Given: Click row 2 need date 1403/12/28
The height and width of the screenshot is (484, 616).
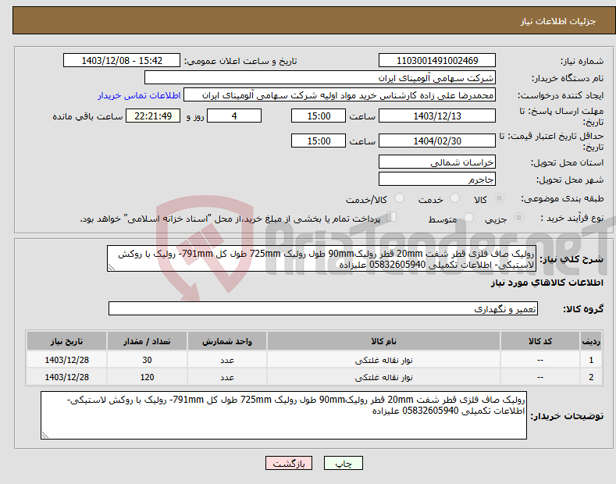Looking at the screenshot, I should point(66,377).
